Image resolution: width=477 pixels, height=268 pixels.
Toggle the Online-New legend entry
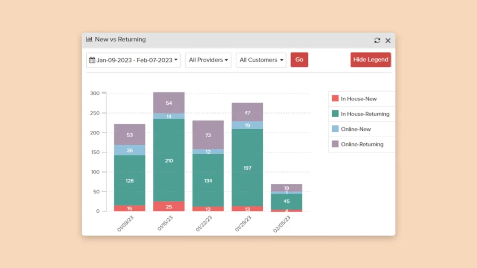click(361, 129)
